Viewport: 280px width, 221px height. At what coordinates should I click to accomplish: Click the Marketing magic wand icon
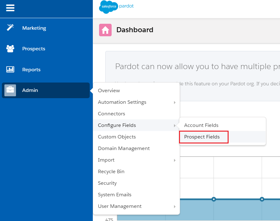pos(10,28)
